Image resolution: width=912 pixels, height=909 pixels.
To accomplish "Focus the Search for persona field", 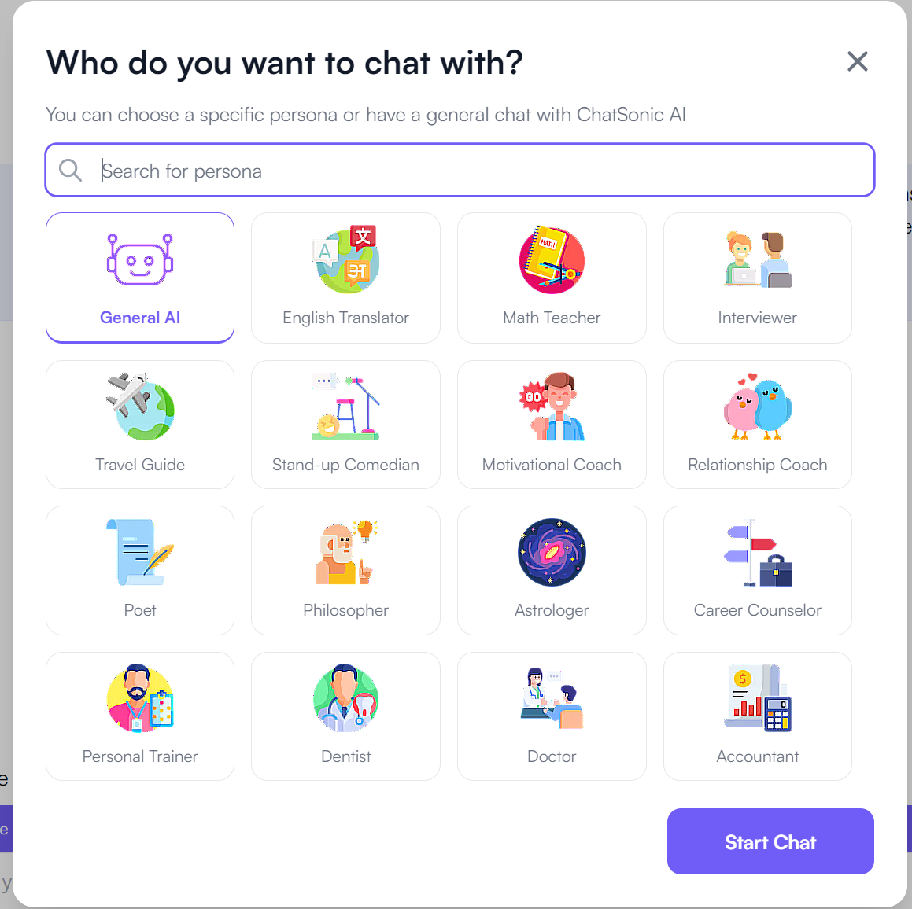I will pos(460,171).
